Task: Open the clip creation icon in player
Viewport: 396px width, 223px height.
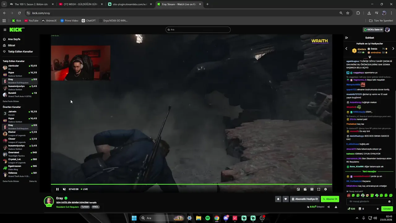Action: (305, 189)
